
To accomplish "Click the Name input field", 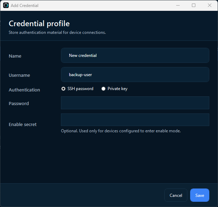I will [x=135, y=56].
